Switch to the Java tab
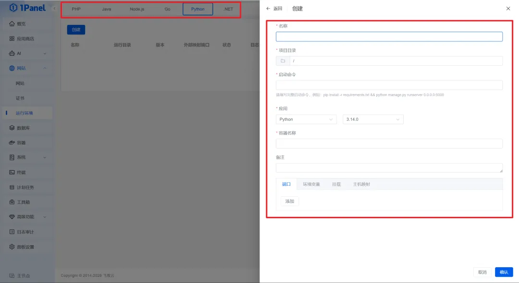Image resolution: width=519 pixels, height=283 pixels. point(107,9)
